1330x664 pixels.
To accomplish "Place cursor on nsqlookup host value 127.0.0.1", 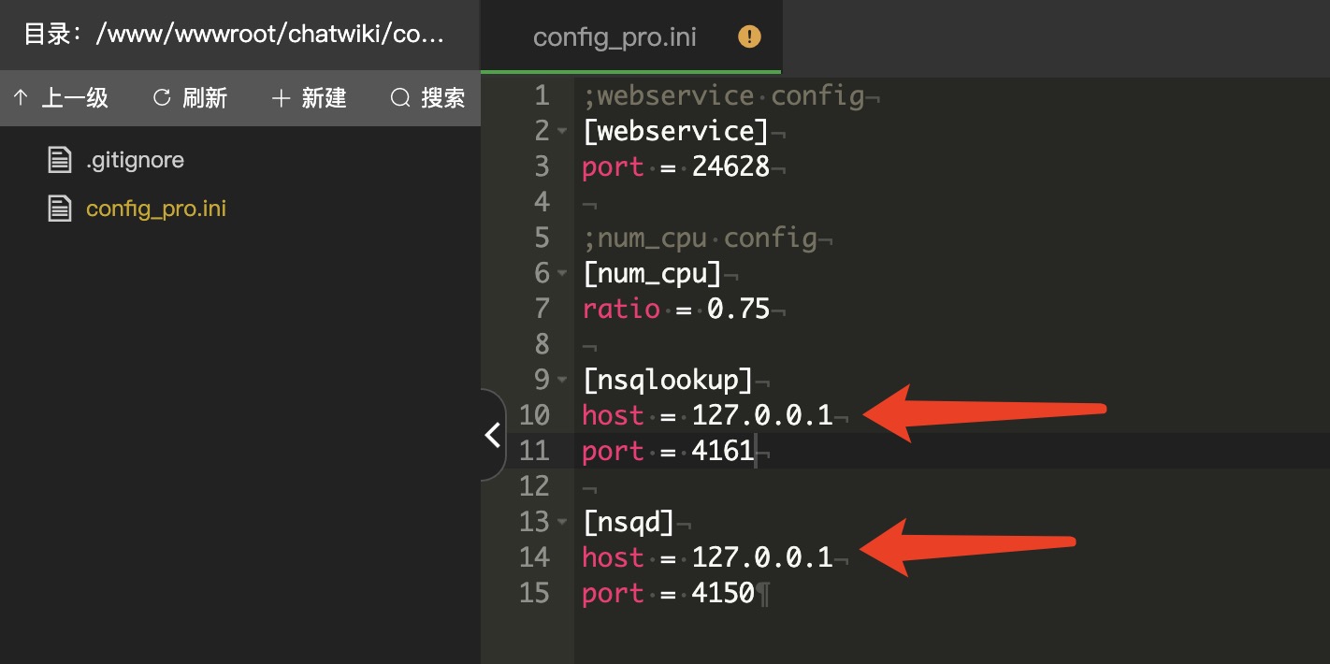I will 761,415.
